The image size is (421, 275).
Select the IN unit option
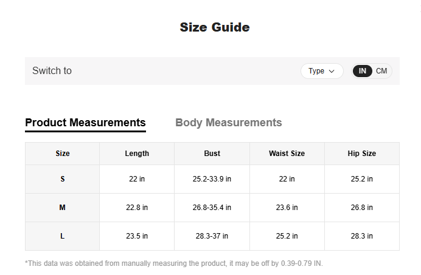click(363, 71)
